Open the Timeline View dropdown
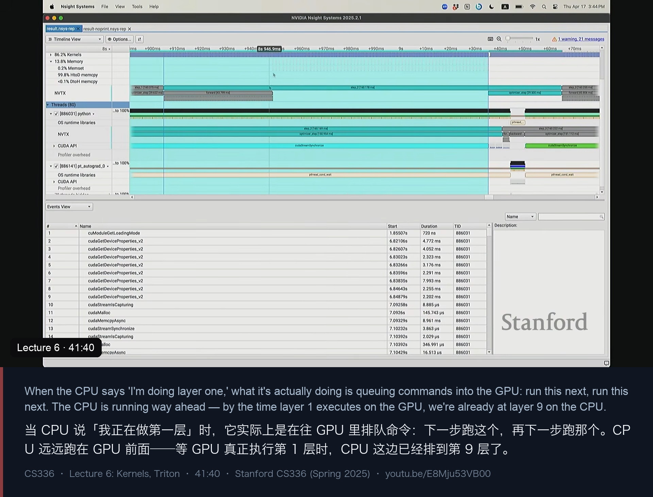This screenshot has width=653, height=497. click(x=74, y=39)
